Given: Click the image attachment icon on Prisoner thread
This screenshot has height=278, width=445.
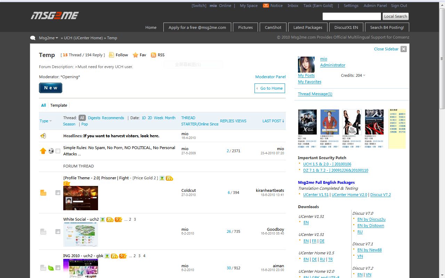Looking at the screenshot, I should (x=162, y=178).
